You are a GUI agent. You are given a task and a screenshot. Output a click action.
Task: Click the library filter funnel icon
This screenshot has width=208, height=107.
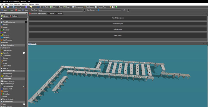pyautogui.click(x=1, y=19)
